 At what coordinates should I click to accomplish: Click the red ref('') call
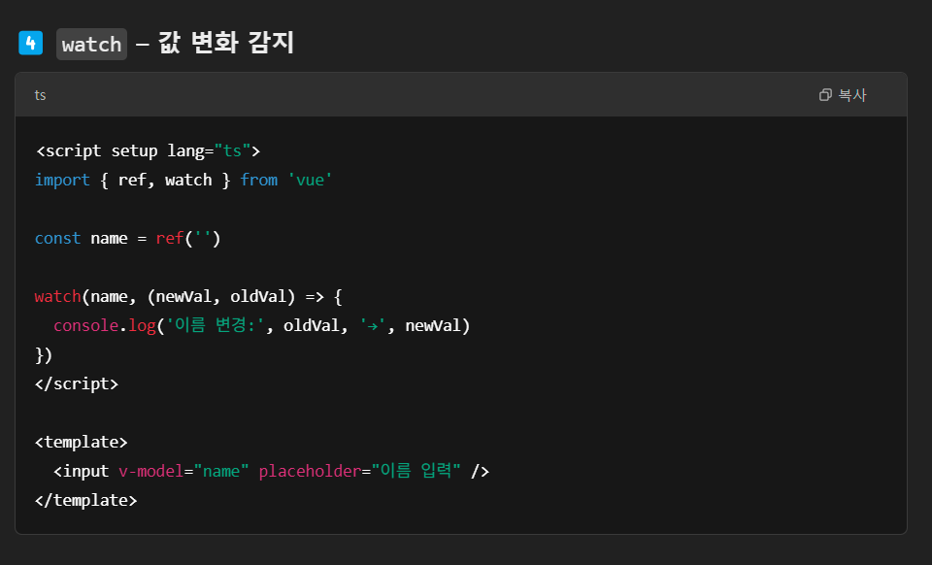click(187, 238)
